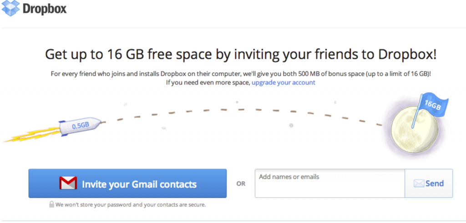
Task: Click the Dropbox open-box logo icon
Action: tap(11, 9)
